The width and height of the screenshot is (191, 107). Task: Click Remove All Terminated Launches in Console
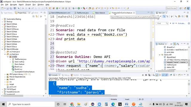(x=149, y=75)
